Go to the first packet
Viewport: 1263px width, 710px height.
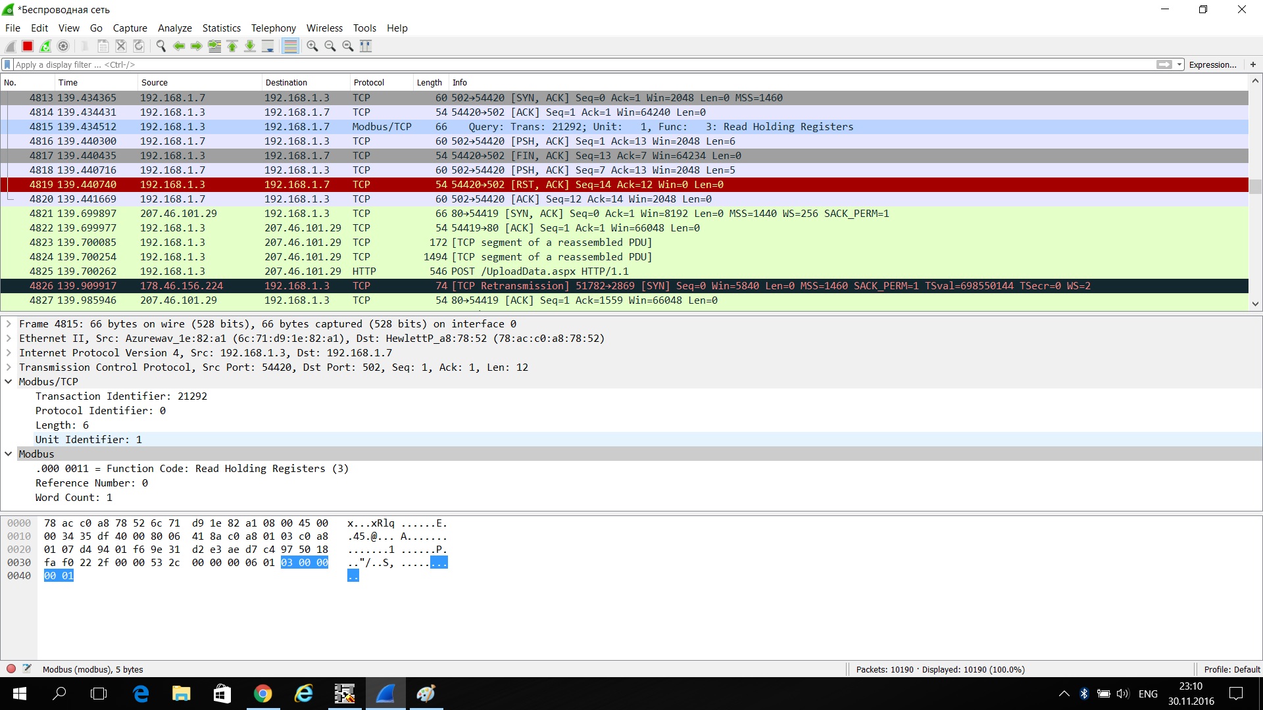[x=232, y=46]
